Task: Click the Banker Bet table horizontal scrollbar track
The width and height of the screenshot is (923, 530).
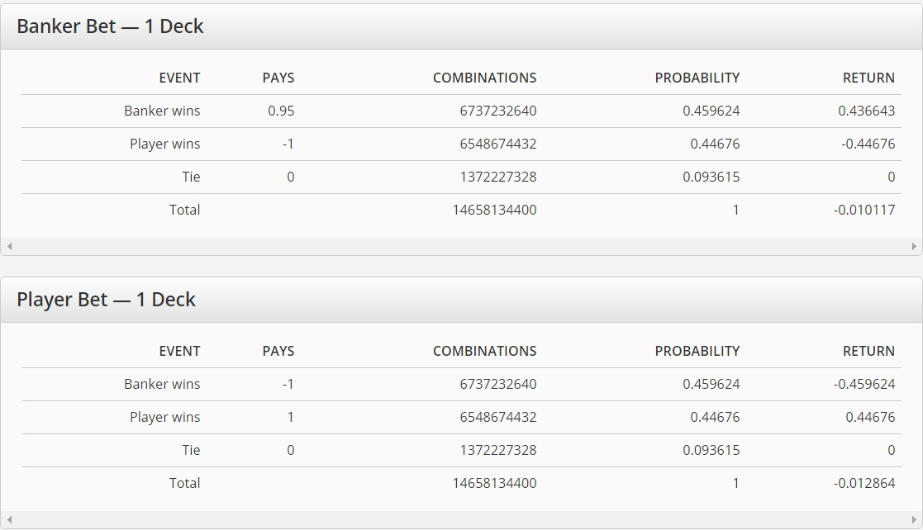Action: click(x=461, y=246)
